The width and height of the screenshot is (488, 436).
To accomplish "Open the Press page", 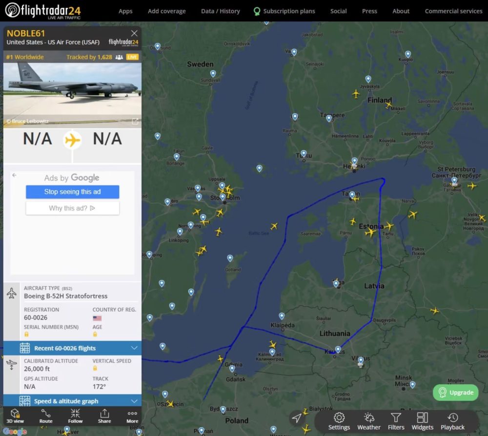I will [369, 11].
